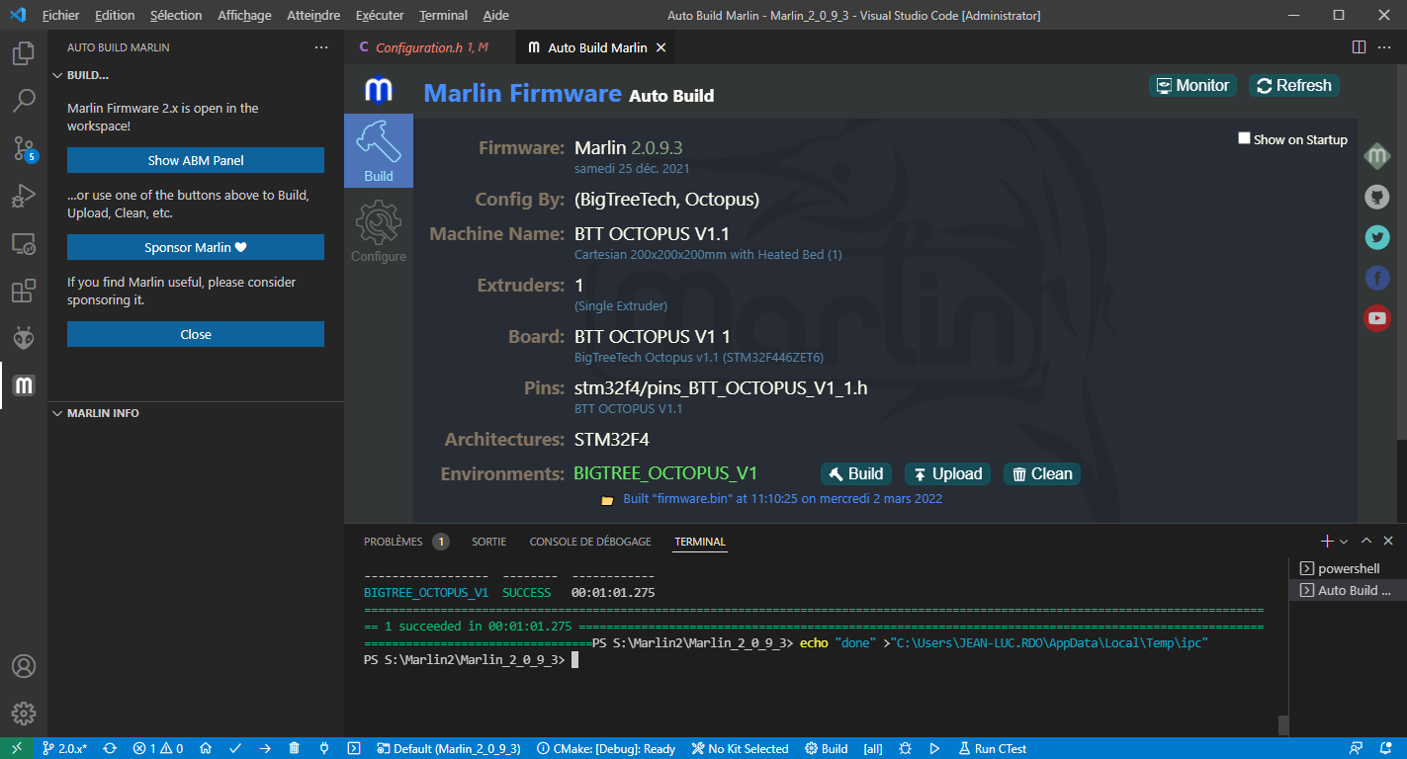1407x759 pixels.
Task: Open the Fichier menu
Action: tap(61, 16)
